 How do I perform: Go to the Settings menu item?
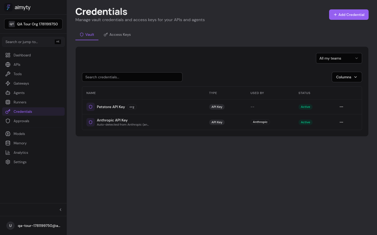pyautogui.click(x=33, y=162)
